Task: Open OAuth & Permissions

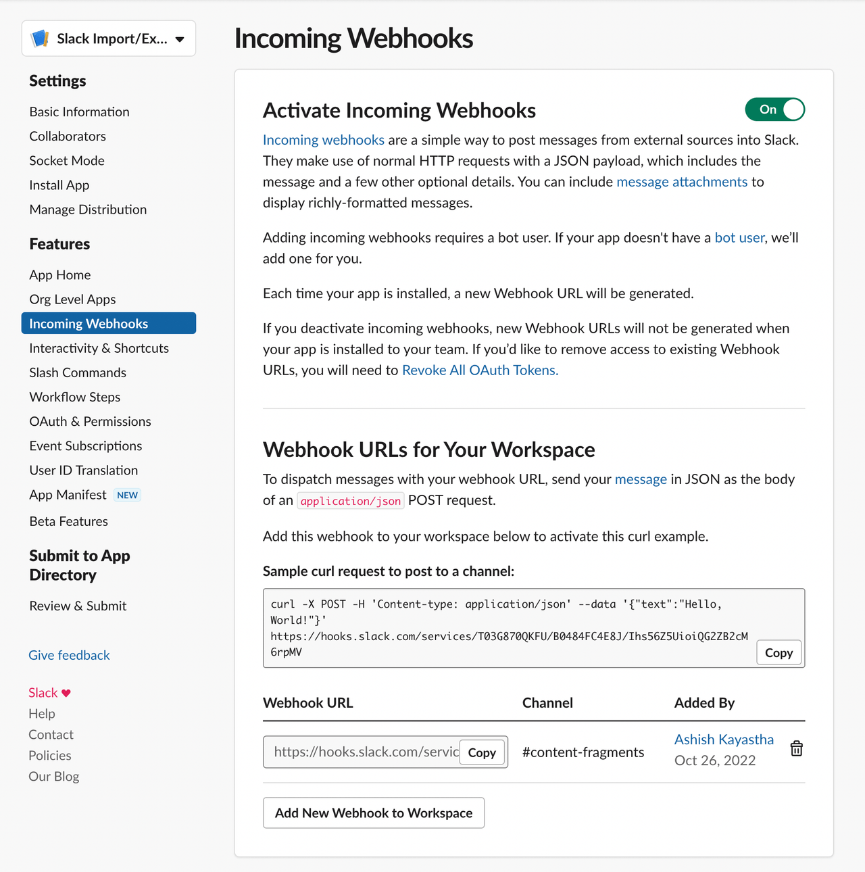Action: [90, 421]
